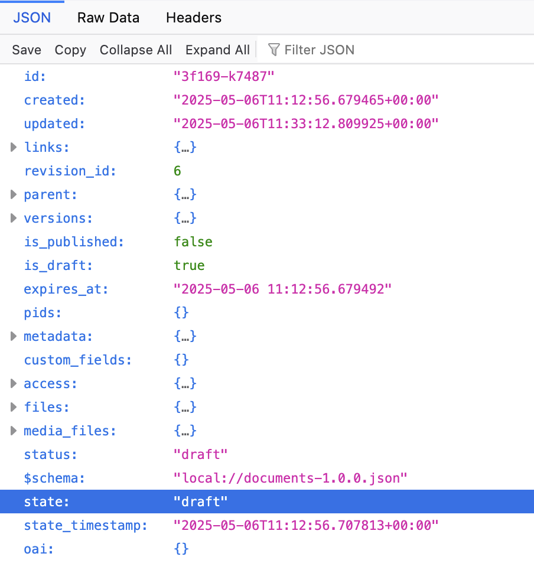This screenshot has height=573, width=534.
Task: Click the Save button
Action: [27, 50]
